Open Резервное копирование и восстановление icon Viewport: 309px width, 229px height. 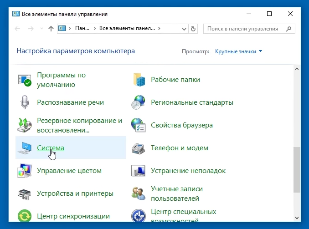tap(24, 125)
